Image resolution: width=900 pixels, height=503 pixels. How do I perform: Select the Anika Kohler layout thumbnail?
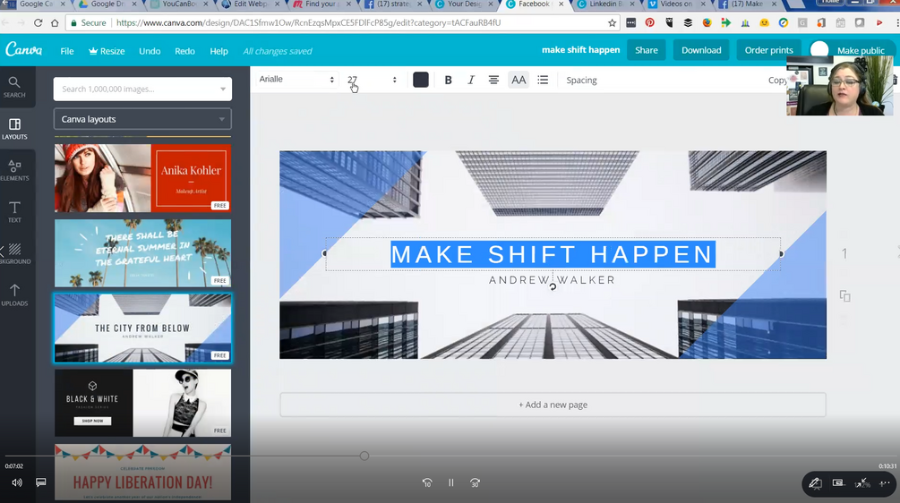pyautogui.click(x=143, y=178)
